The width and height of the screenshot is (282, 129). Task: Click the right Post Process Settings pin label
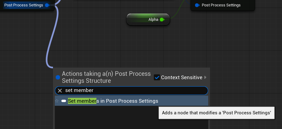pos(221,5)
